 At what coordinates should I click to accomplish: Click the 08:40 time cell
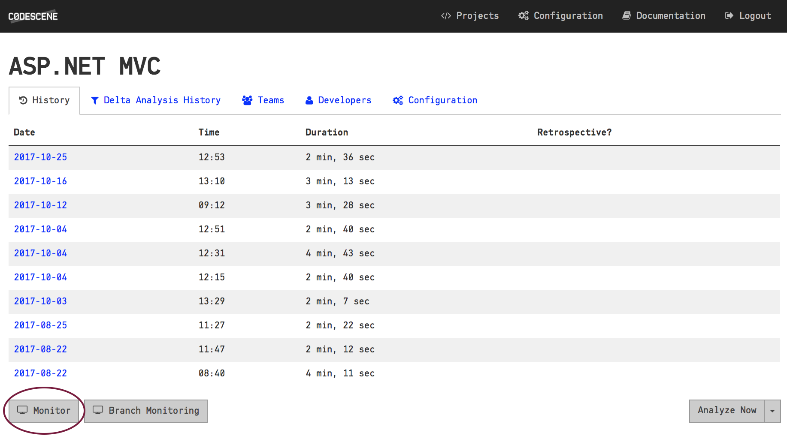tap(212, 373)
